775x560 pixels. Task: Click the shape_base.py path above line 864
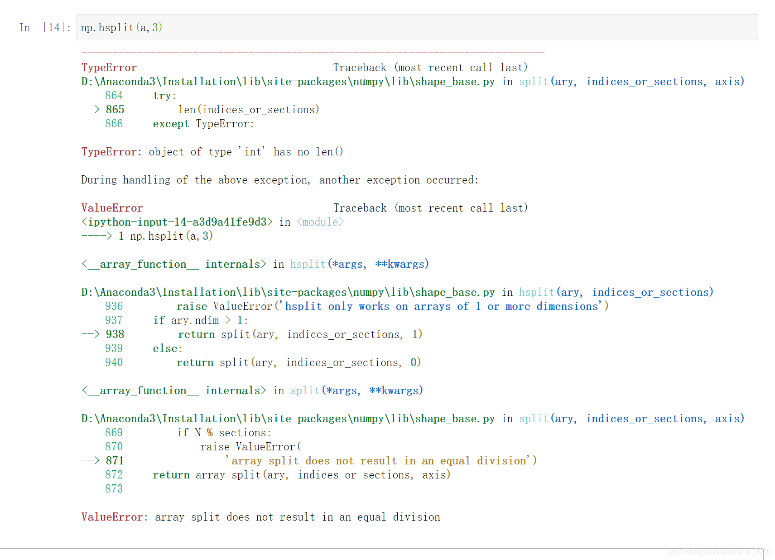288,82
